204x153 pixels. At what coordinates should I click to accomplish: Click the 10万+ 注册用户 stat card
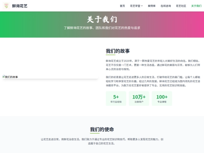[139, 99]
